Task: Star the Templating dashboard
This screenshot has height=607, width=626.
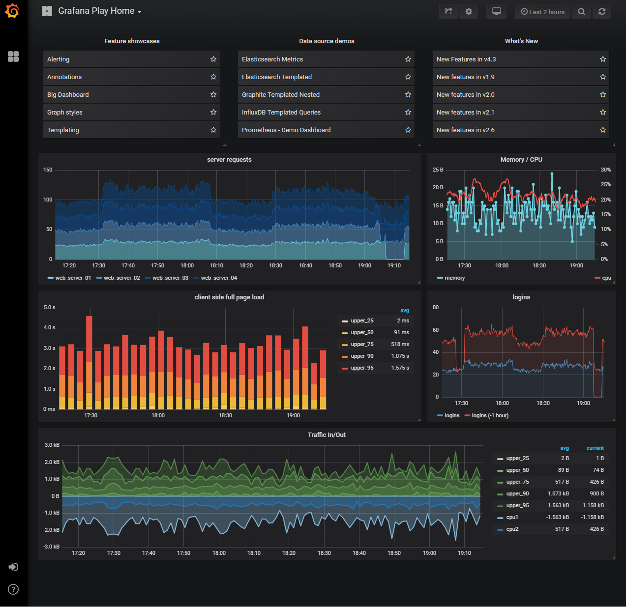Action: pos(213,130)
